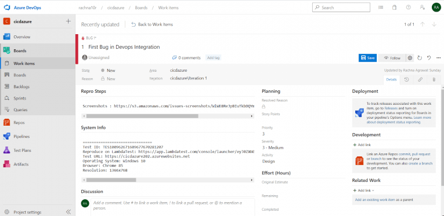Click the pull request link in Development
This screenshot has width=444, height=216.
click(x=421, y=154)
